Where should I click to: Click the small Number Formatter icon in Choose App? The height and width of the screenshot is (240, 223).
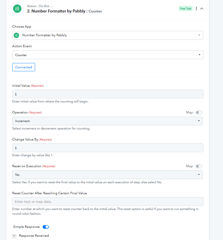pyautogui.click(x=16, y=35)
